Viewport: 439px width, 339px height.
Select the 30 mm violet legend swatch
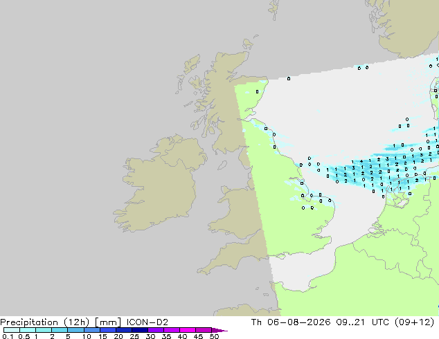tap(155, 330)
